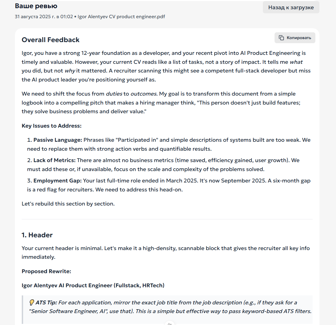The height and width of the screenshot is (325, 336).
Task: Click Let's rebuild this section by section
Action: 68,204
